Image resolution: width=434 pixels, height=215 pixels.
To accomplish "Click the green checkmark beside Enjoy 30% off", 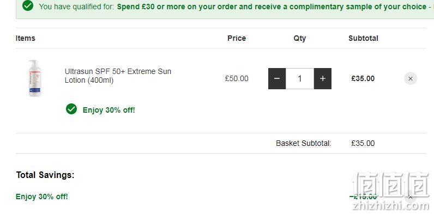I will click(x=71, y=109).
